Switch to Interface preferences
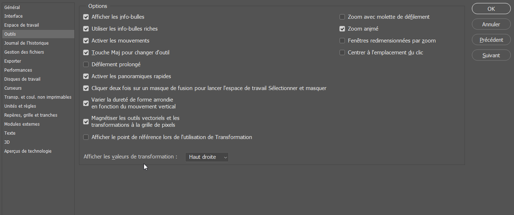514x215 pixels. click(13, 16)
